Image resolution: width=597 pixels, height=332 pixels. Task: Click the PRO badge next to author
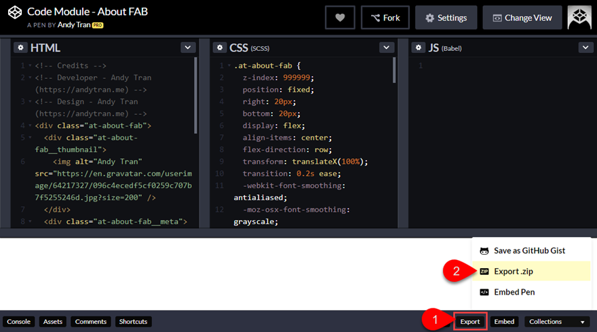(98, 25)
